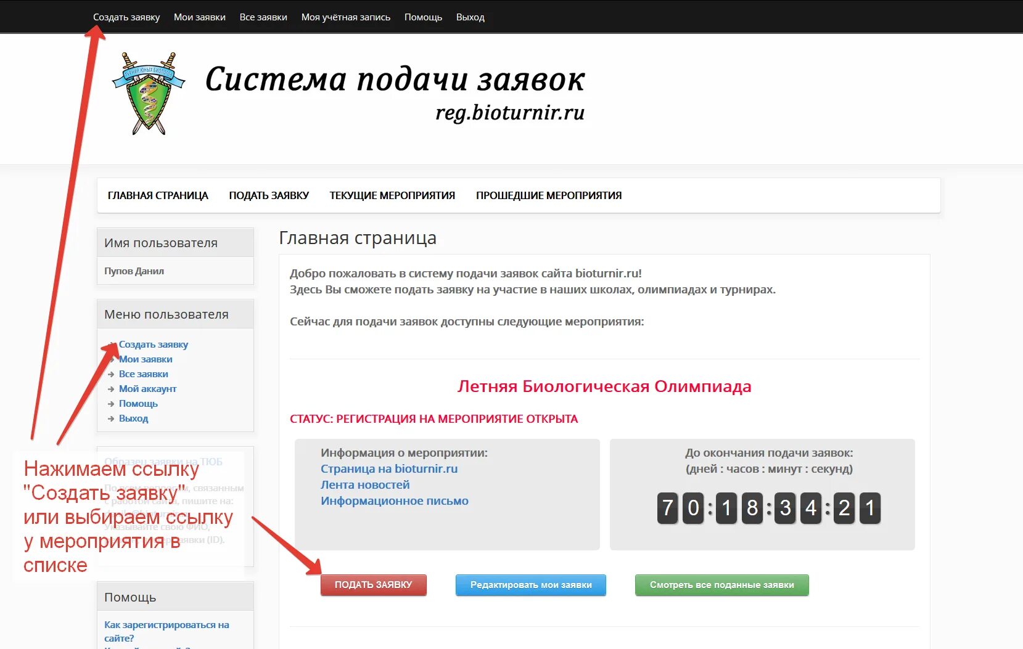Click the blue 'Редактировать мои заявки' button
The image size is (1023, 649).
(531, 585)
